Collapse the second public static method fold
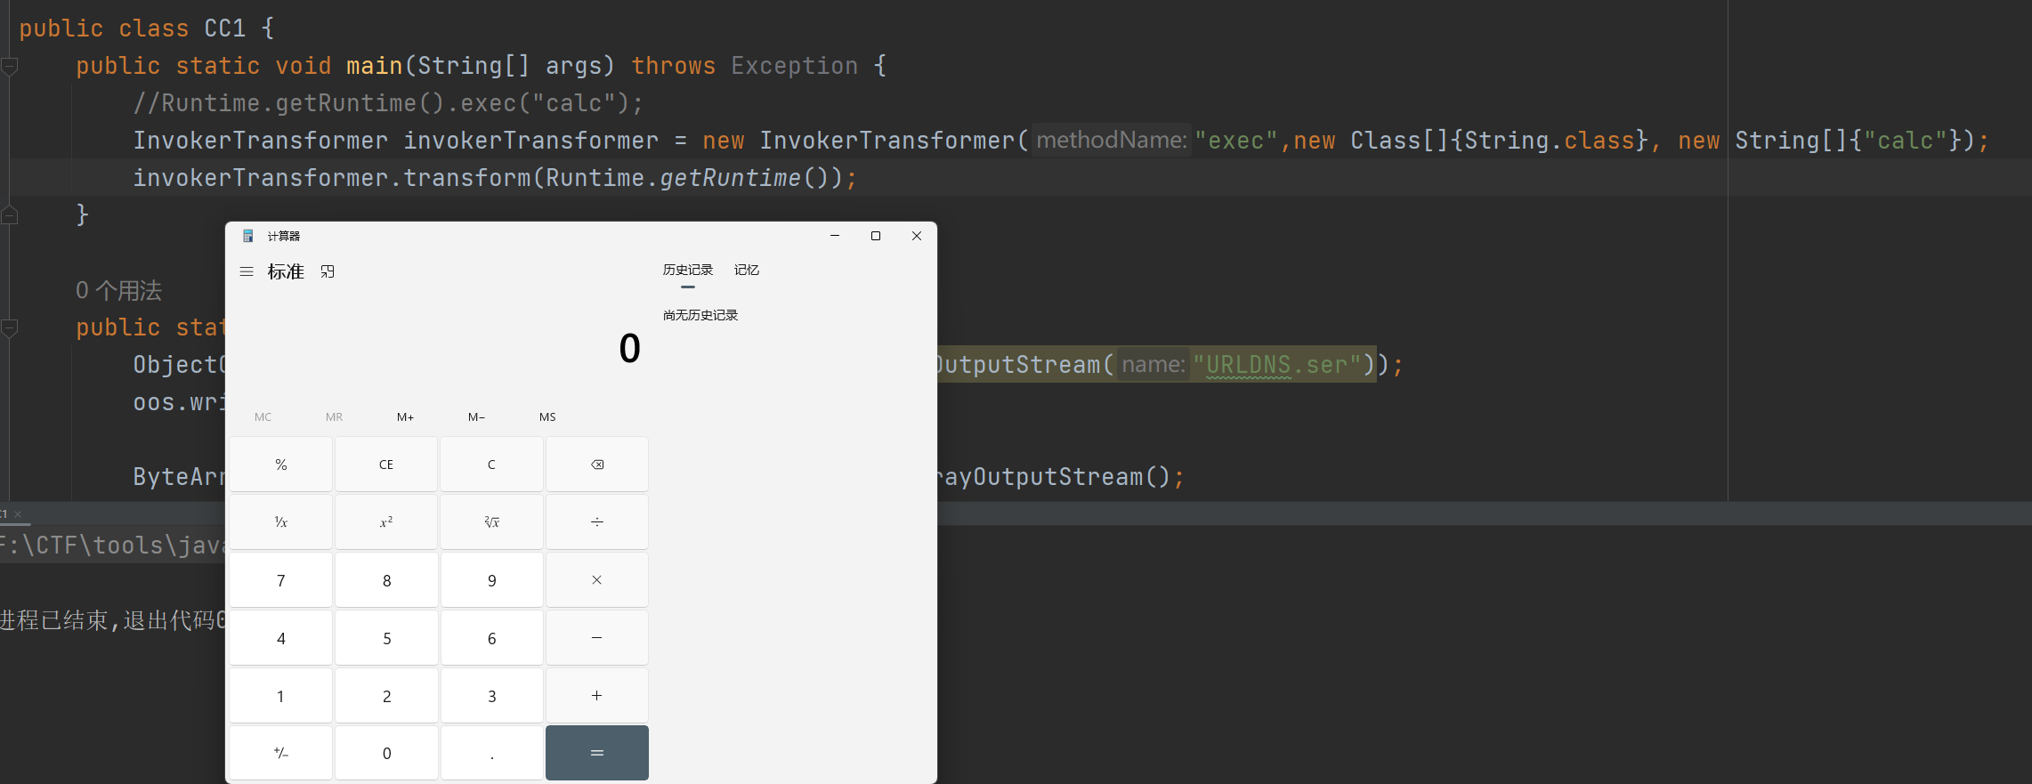Screen dimensions: 2032x784 click(10, 327)
